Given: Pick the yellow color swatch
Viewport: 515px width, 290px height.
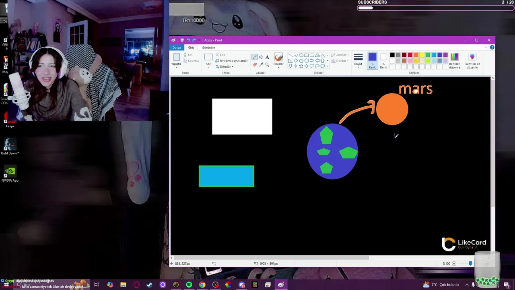Looking at the screenshot, I should (x=422, y=55).
